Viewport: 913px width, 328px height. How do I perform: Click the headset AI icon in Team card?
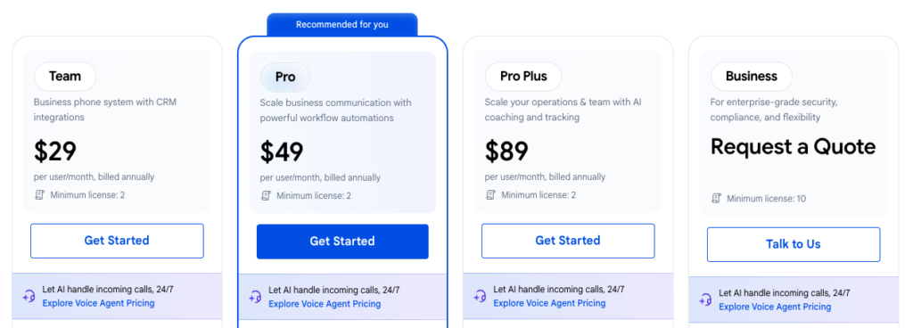(x=29, y=296)
